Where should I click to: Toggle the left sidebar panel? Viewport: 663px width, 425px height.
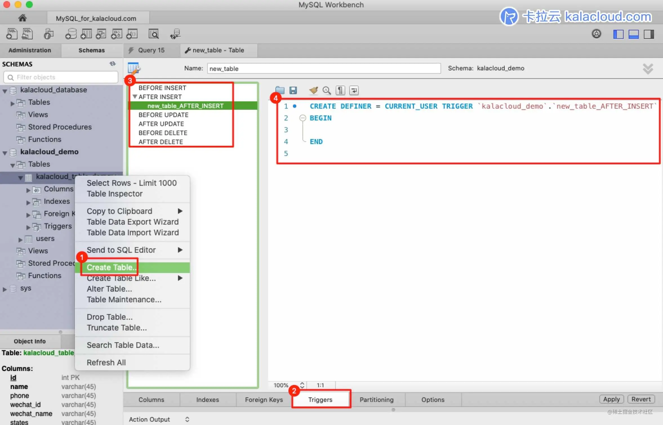click(618, 34)
